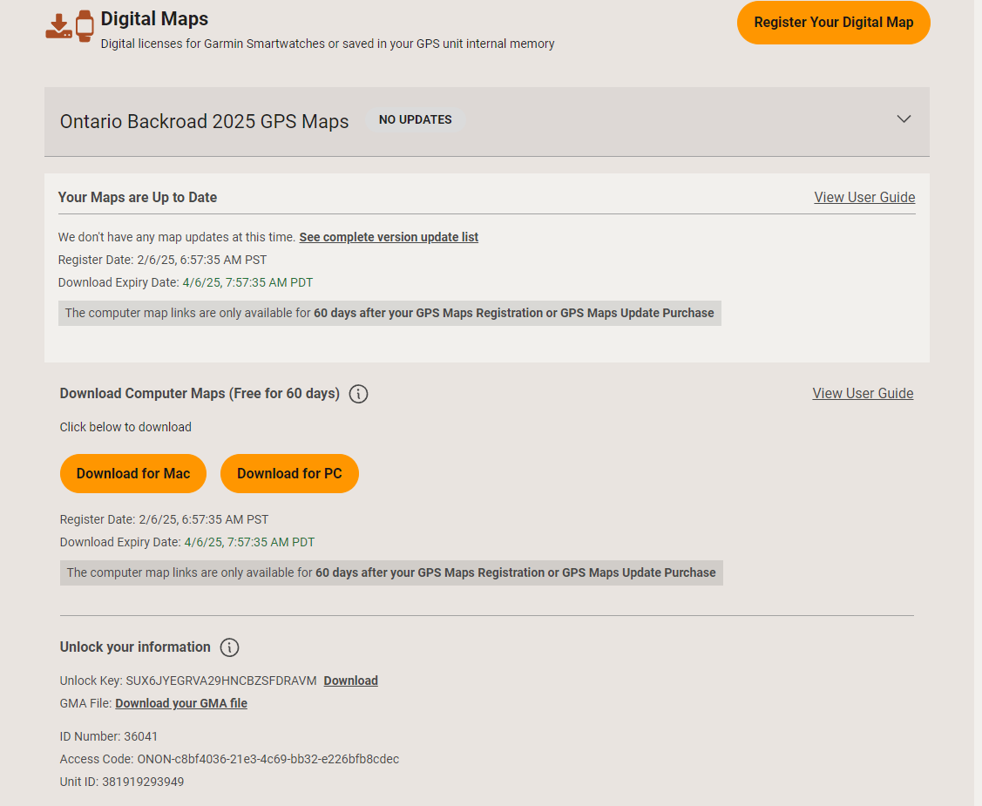Open View User Guide beside Your Maps are Up to Date
The height and width of the screenshot is (806, 982).
[864, 197]
